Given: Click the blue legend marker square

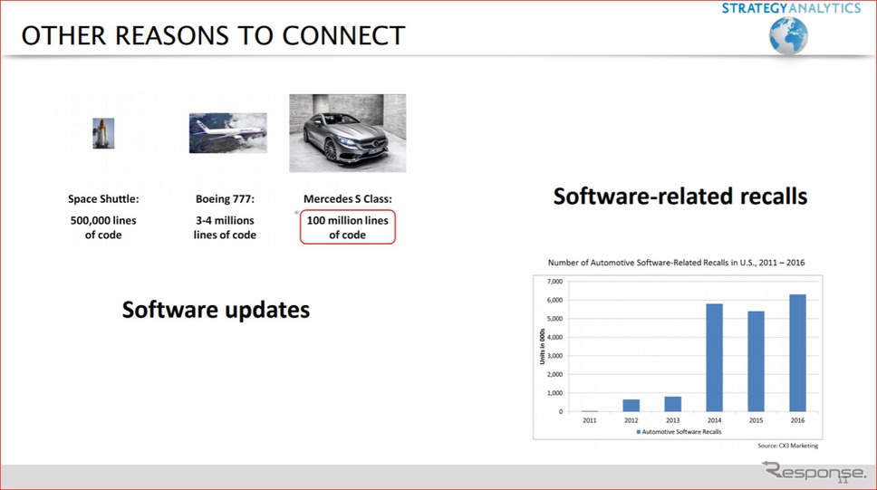Looking at the screenshot, I should 638,432.
